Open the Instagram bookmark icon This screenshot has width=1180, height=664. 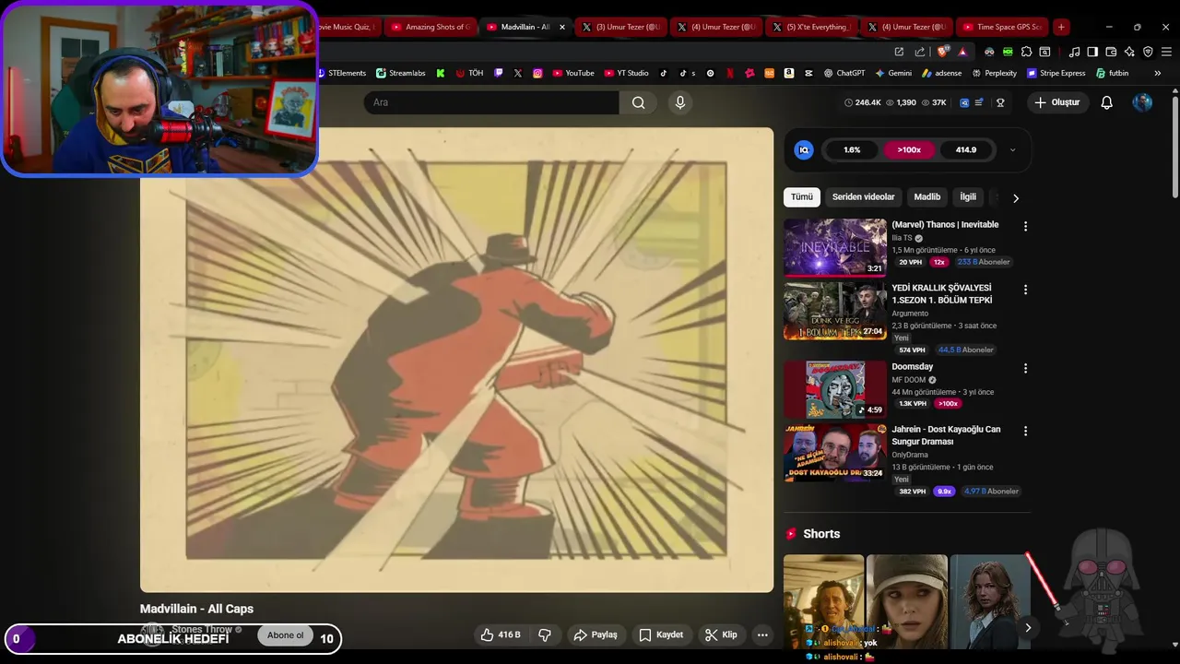537,73
